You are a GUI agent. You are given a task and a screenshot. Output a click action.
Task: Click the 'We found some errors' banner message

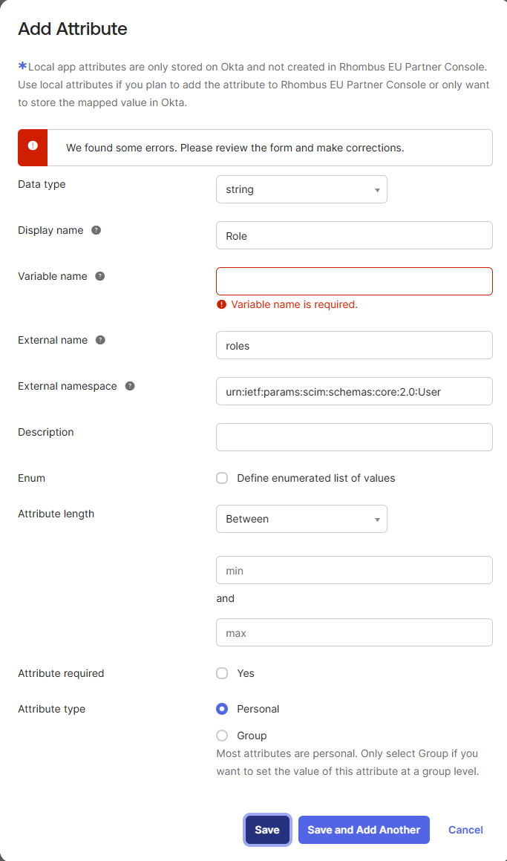point(235,148)
